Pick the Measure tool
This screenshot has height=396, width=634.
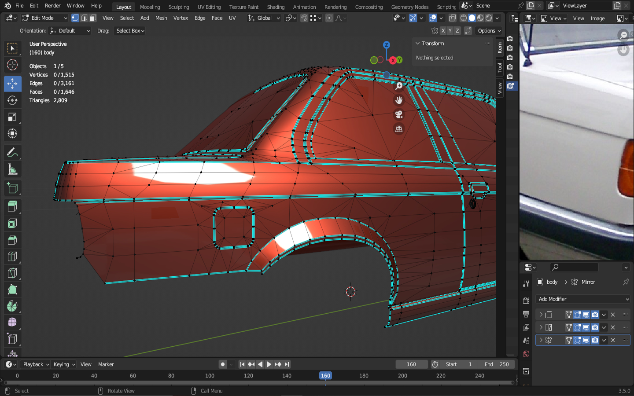pos(12,170)
